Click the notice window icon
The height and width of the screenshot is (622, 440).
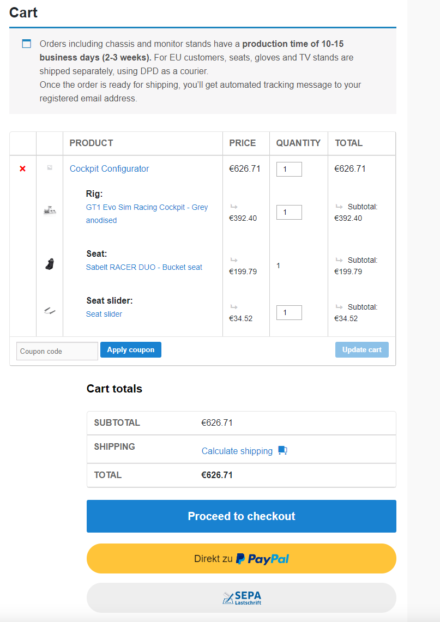click(27, 44)
